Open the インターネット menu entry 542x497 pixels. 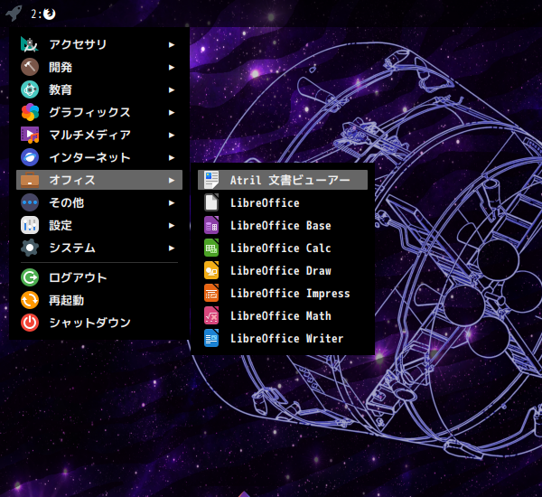[99, 157]
